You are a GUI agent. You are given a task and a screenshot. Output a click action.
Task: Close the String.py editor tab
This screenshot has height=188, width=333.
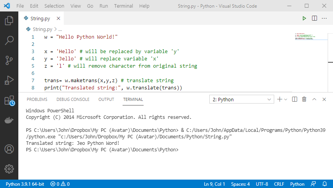click(58, 18)
